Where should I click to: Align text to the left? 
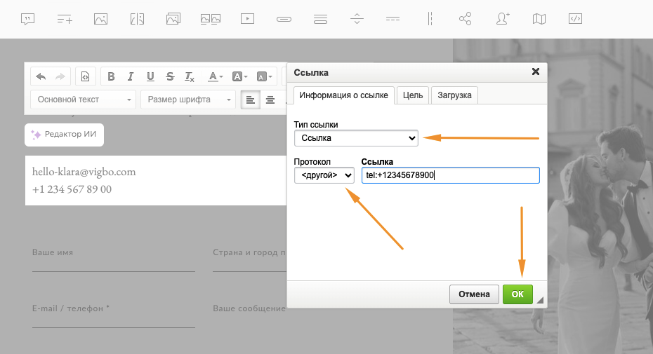pyautogui.click(x=251, y=100)
